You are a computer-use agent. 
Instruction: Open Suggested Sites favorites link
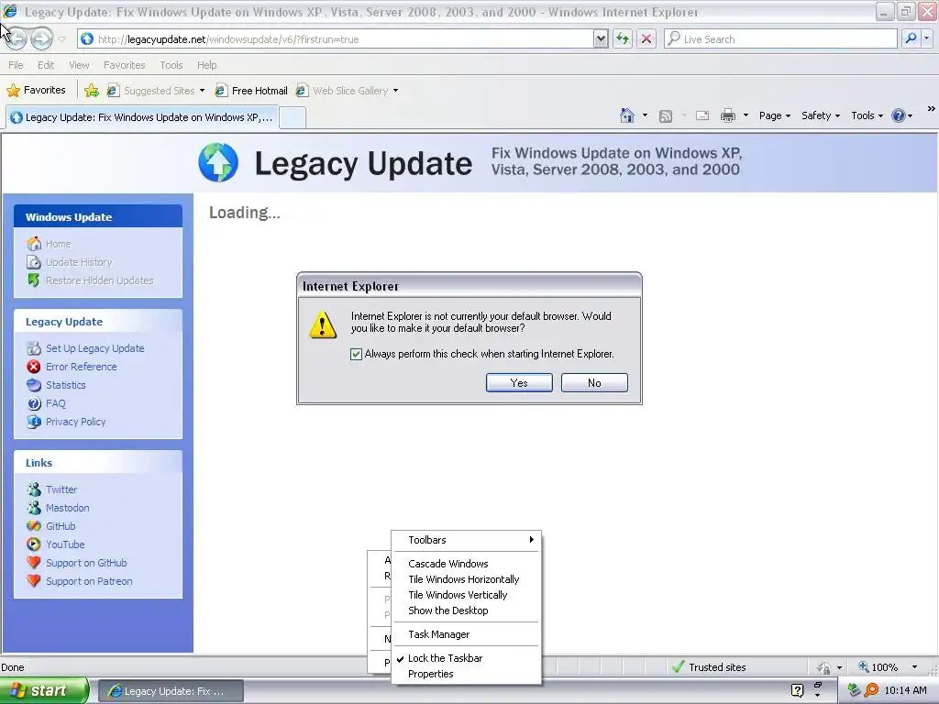(x=156, y=91)
